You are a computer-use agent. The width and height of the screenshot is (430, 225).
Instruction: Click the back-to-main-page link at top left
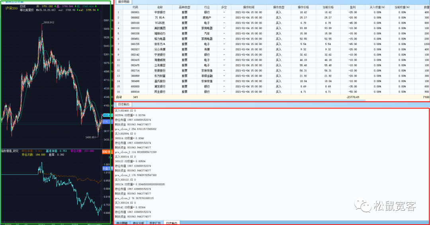pyautogui.click(x=13, y=2)
